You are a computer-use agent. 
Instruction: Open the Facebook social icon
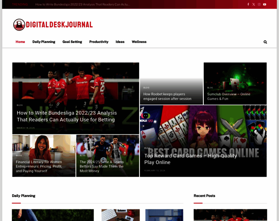point(248,4)
